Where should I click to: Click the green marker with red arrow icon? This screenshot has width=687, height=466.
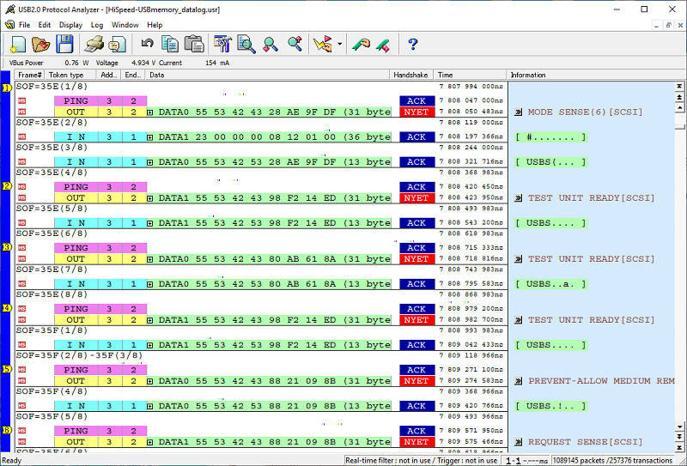click(x=383, y=45)
